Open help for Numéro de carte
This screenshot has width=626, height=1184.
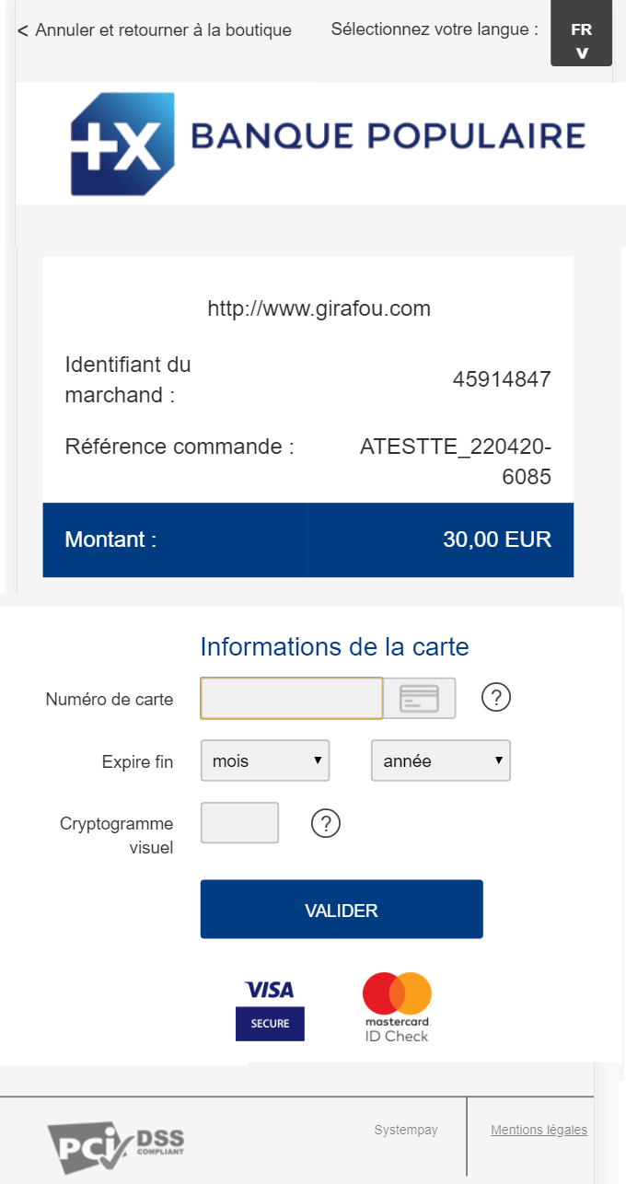point(496,698)
